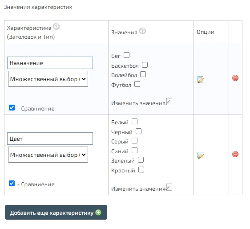Viewport: 250px width, 229px height.
Task: Open options editor icon for Цвет row
Action: coord(200,155)
